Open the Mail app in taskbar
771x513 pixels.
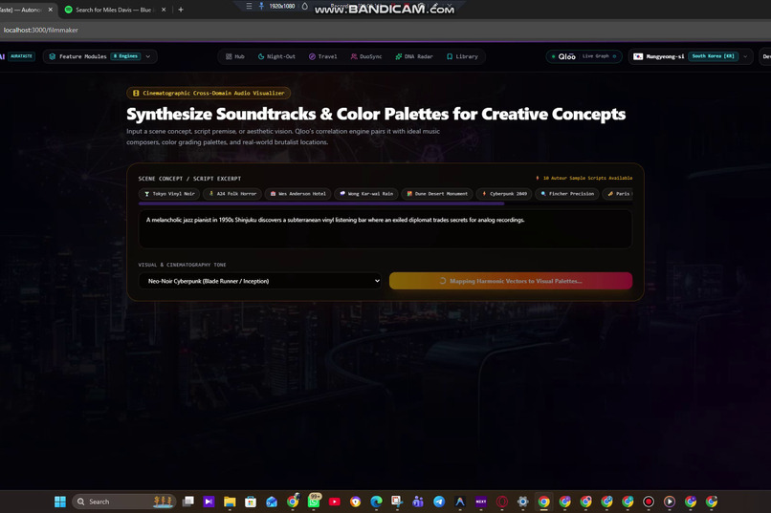point(272,502)
